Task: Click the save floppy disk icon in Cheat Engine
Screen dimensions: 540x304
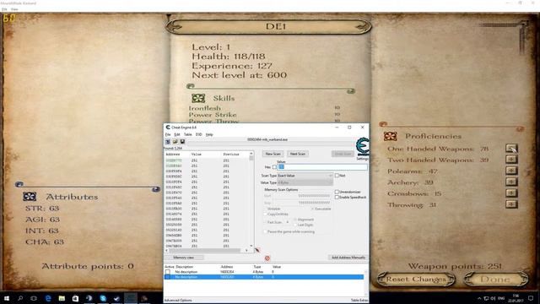Action: 182,142
